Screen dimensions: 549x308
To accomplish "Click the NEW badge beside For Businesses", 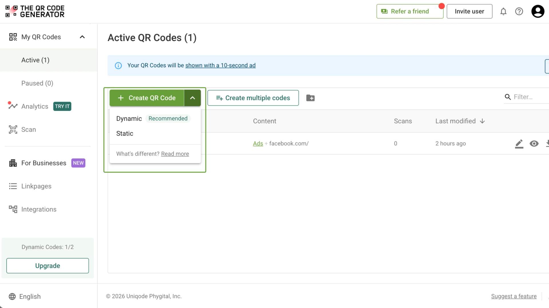I will coord(78,163).
